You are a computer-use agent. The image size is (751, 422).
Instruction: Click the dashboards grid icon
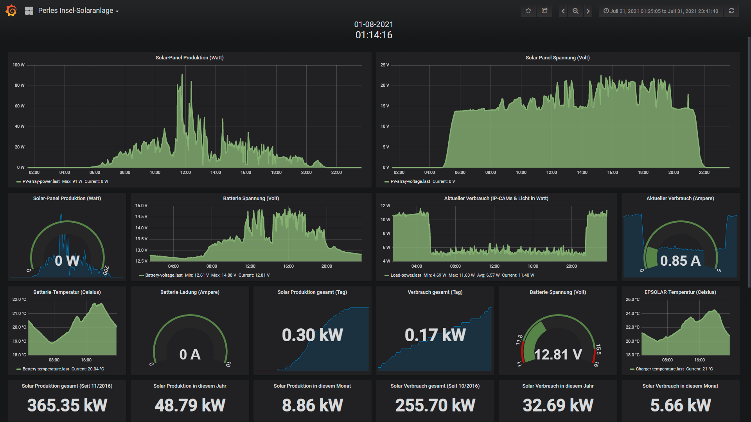point(29,11)
